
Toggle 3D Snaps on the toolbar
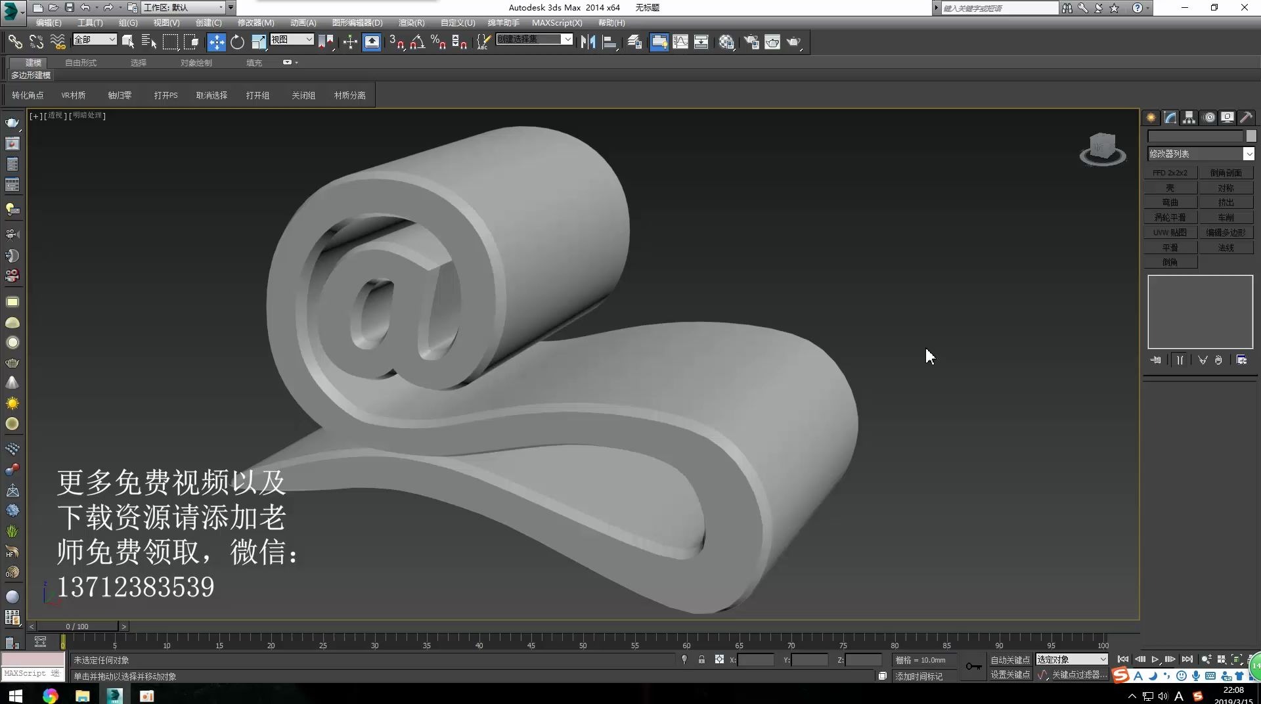coord(397,41)
